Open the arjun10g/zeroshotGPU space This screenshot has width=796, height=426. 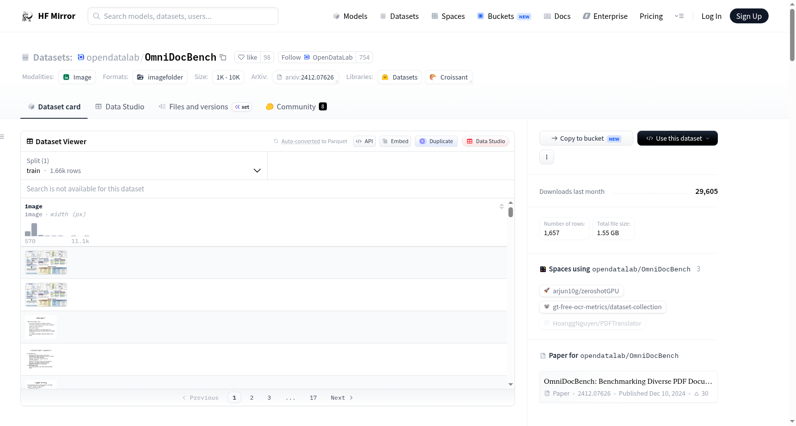582,291
